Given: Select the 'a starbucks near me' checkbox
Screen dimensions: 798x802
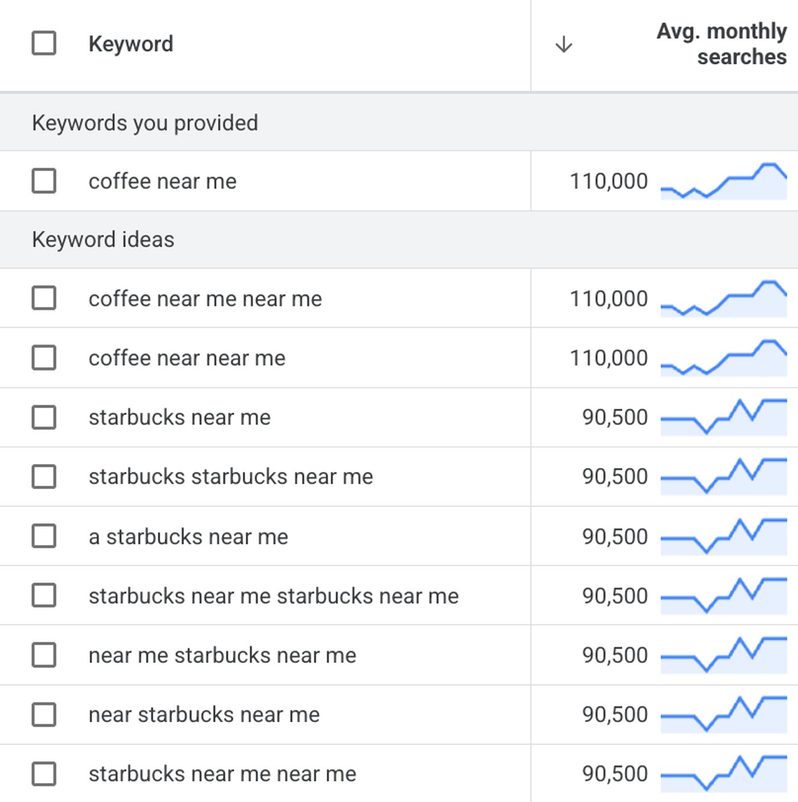Looking at the screenshot, I should click(44, 536).
